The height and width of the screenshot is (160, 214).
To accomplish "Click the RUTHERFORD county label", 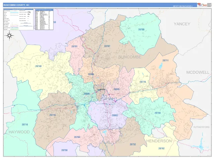I will pyautogui.click(x=201, y=127).
